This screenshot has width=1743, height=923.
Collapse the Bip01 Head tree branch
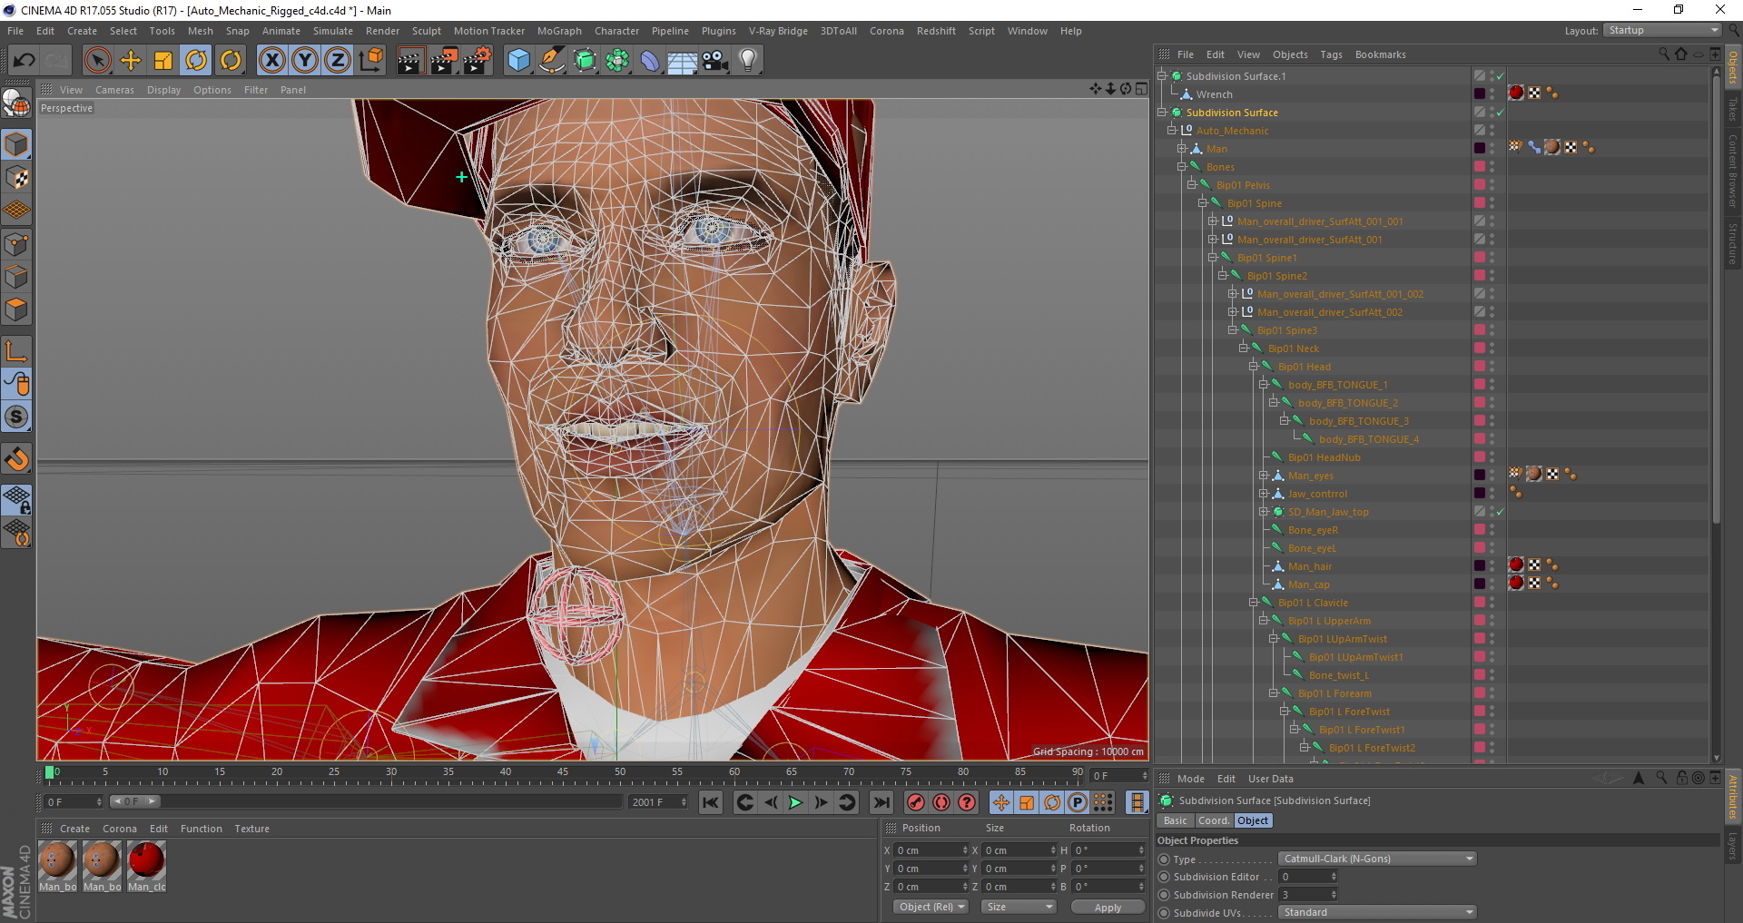(1255, 366)
